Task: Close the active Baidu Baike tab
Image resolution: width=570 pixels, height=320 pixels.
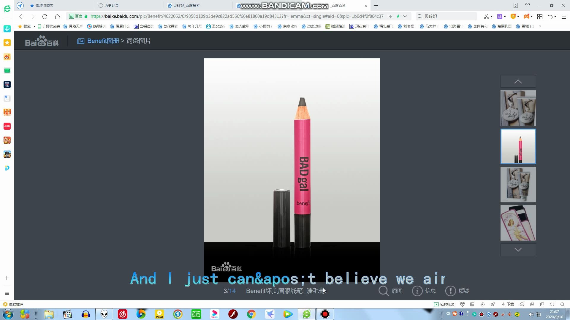Action: pyautogui.click(x=366, y=6)
